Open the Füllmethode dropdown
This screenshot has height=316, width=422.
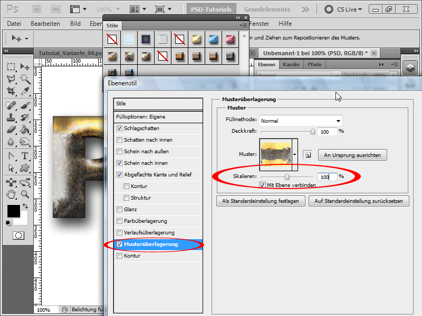click(x=301, y=121)
